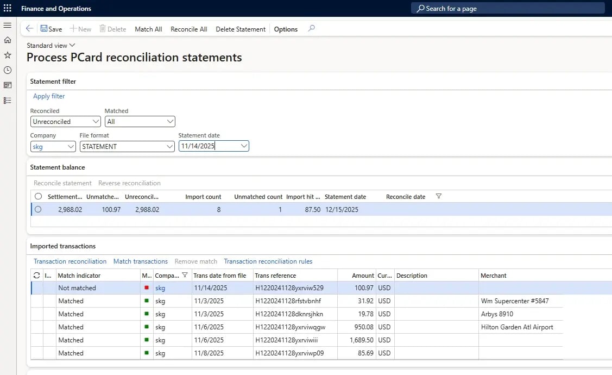Open Favorites star icon in sidebar
The image size is (612, 375).
pos(8,55)
